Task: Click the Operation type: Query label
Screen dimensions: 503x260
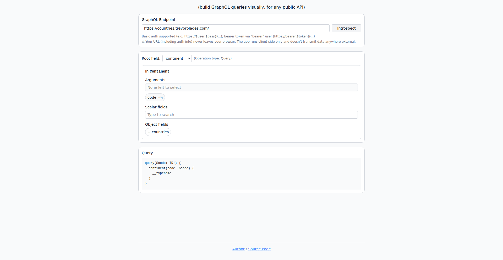Action: 212,58
